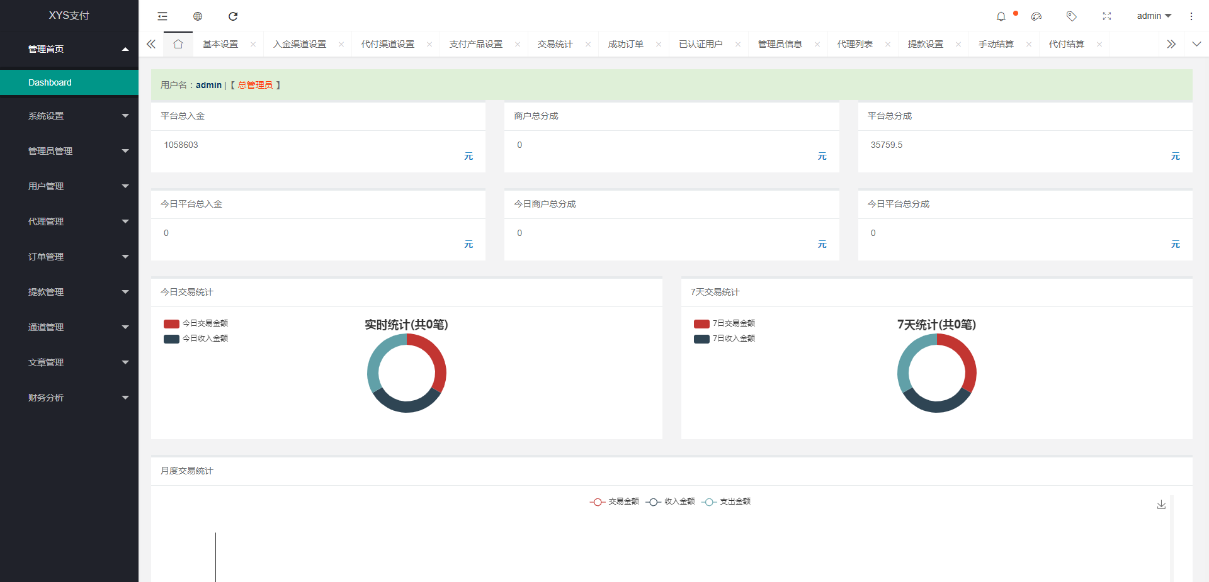
Task: Switch to the 代理列表 tab
Action: [x=855, y=44]
